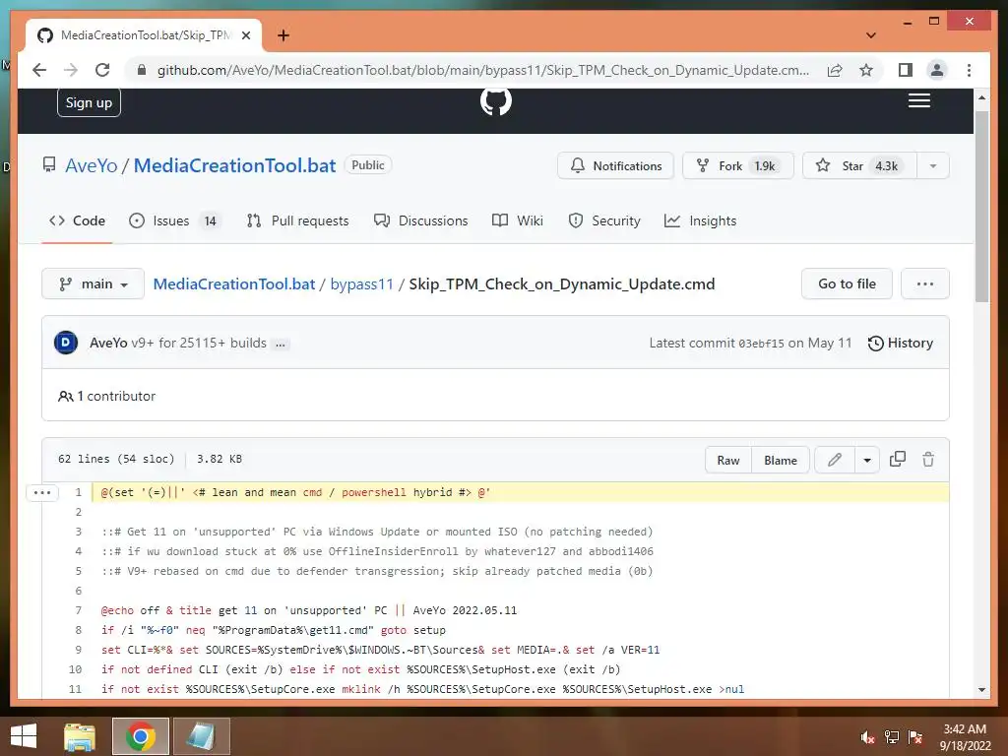This screenshot has width=1008, height=756.
Task: Open the three-dot file options button
Action: pos(925,283)
